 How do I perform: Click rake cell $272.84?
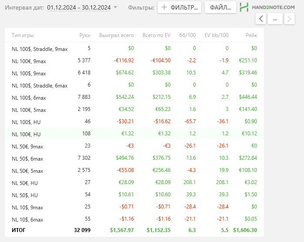(x=248, y=158)
